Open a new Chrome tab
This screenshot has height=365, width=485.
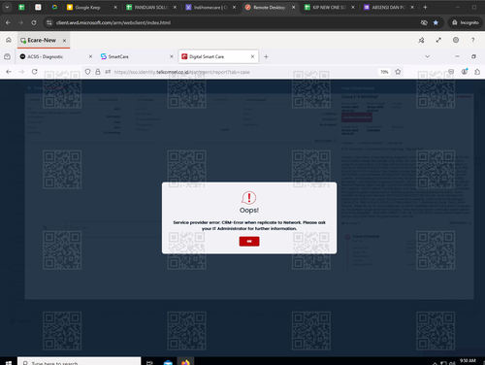pyautogui.click(x=425, y=7)
